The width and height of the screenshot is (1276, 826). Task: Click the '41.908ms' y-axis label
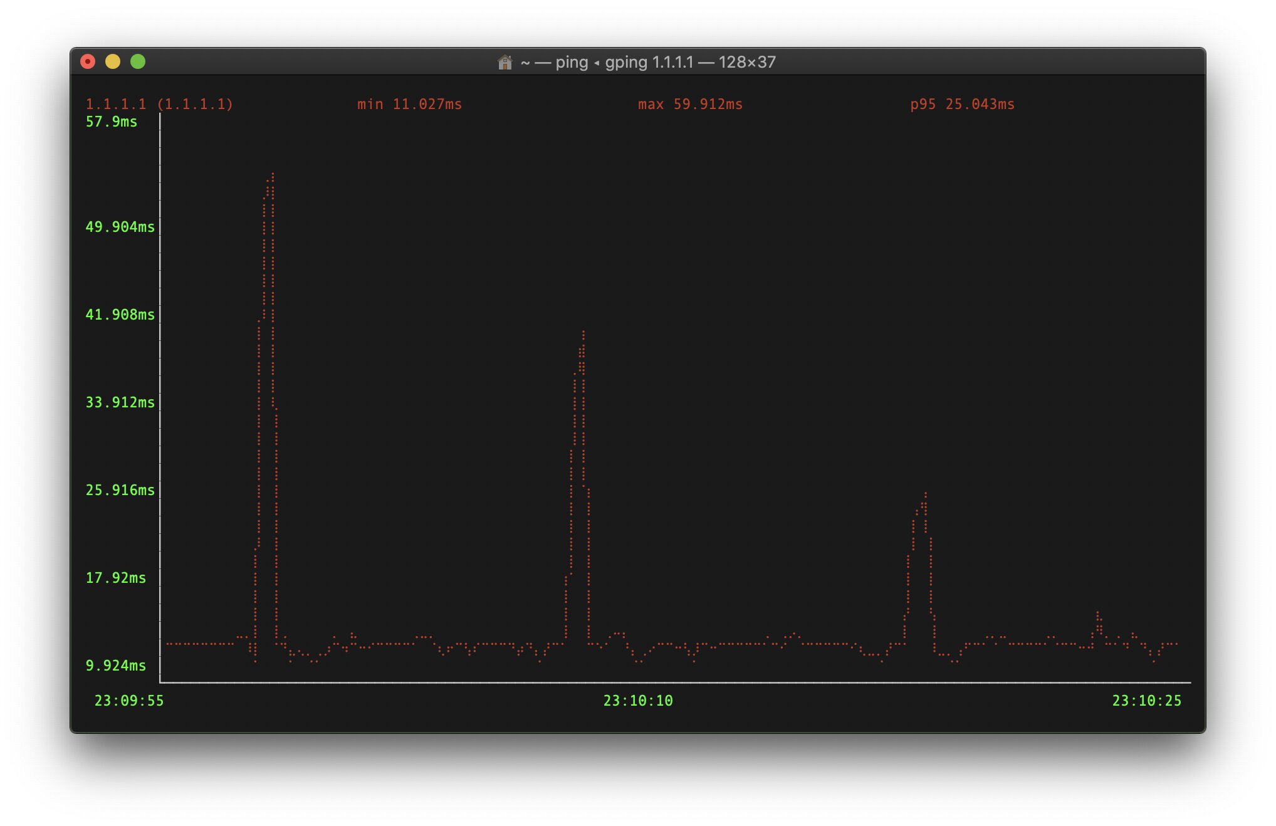[x=120, y=315]
